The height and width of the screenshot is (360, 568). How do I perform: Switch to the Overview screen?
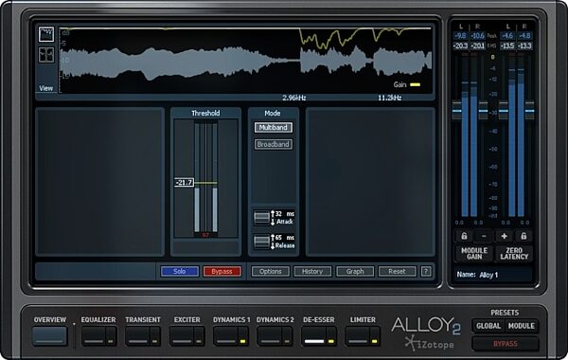tap(50, 336)
